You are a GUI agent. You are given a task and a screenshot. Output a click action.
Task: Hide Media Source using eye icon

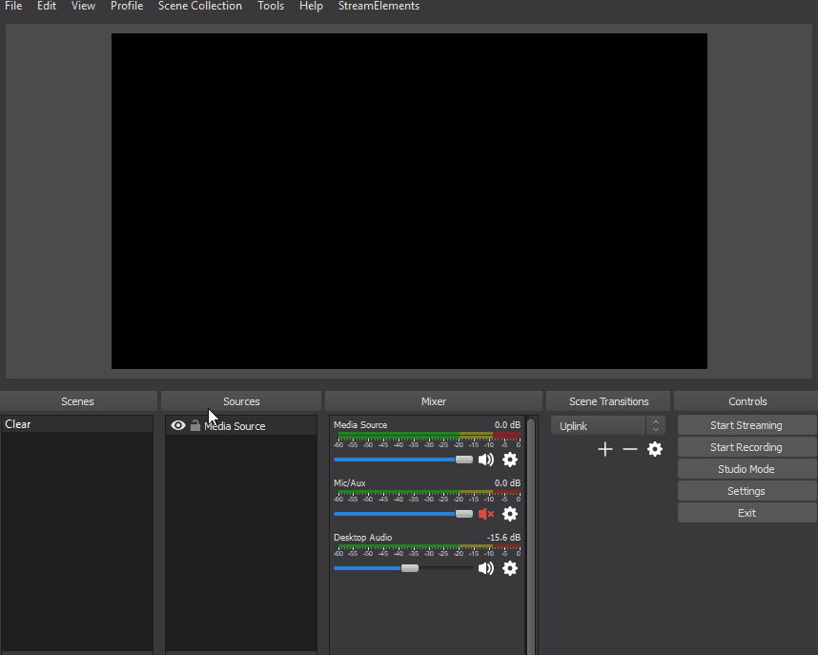[178, 426]
